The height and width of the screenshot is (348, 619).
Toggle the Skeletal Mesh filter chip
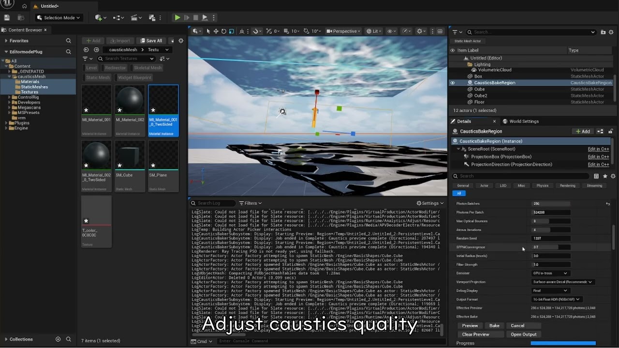pos(147,68)
